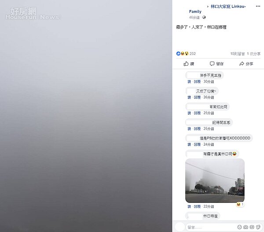Click the haha reaction on photo comment
This screenshot has width=264, height=232.
[240, 205]
